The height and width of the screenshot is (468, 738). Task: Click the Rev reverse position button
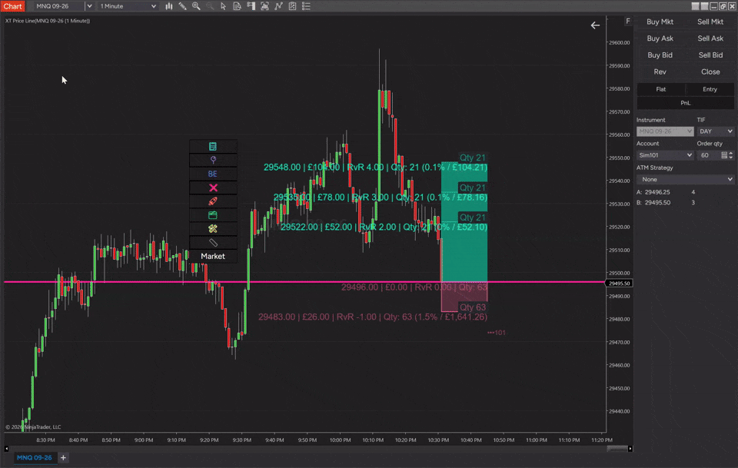tap(660, 72)
